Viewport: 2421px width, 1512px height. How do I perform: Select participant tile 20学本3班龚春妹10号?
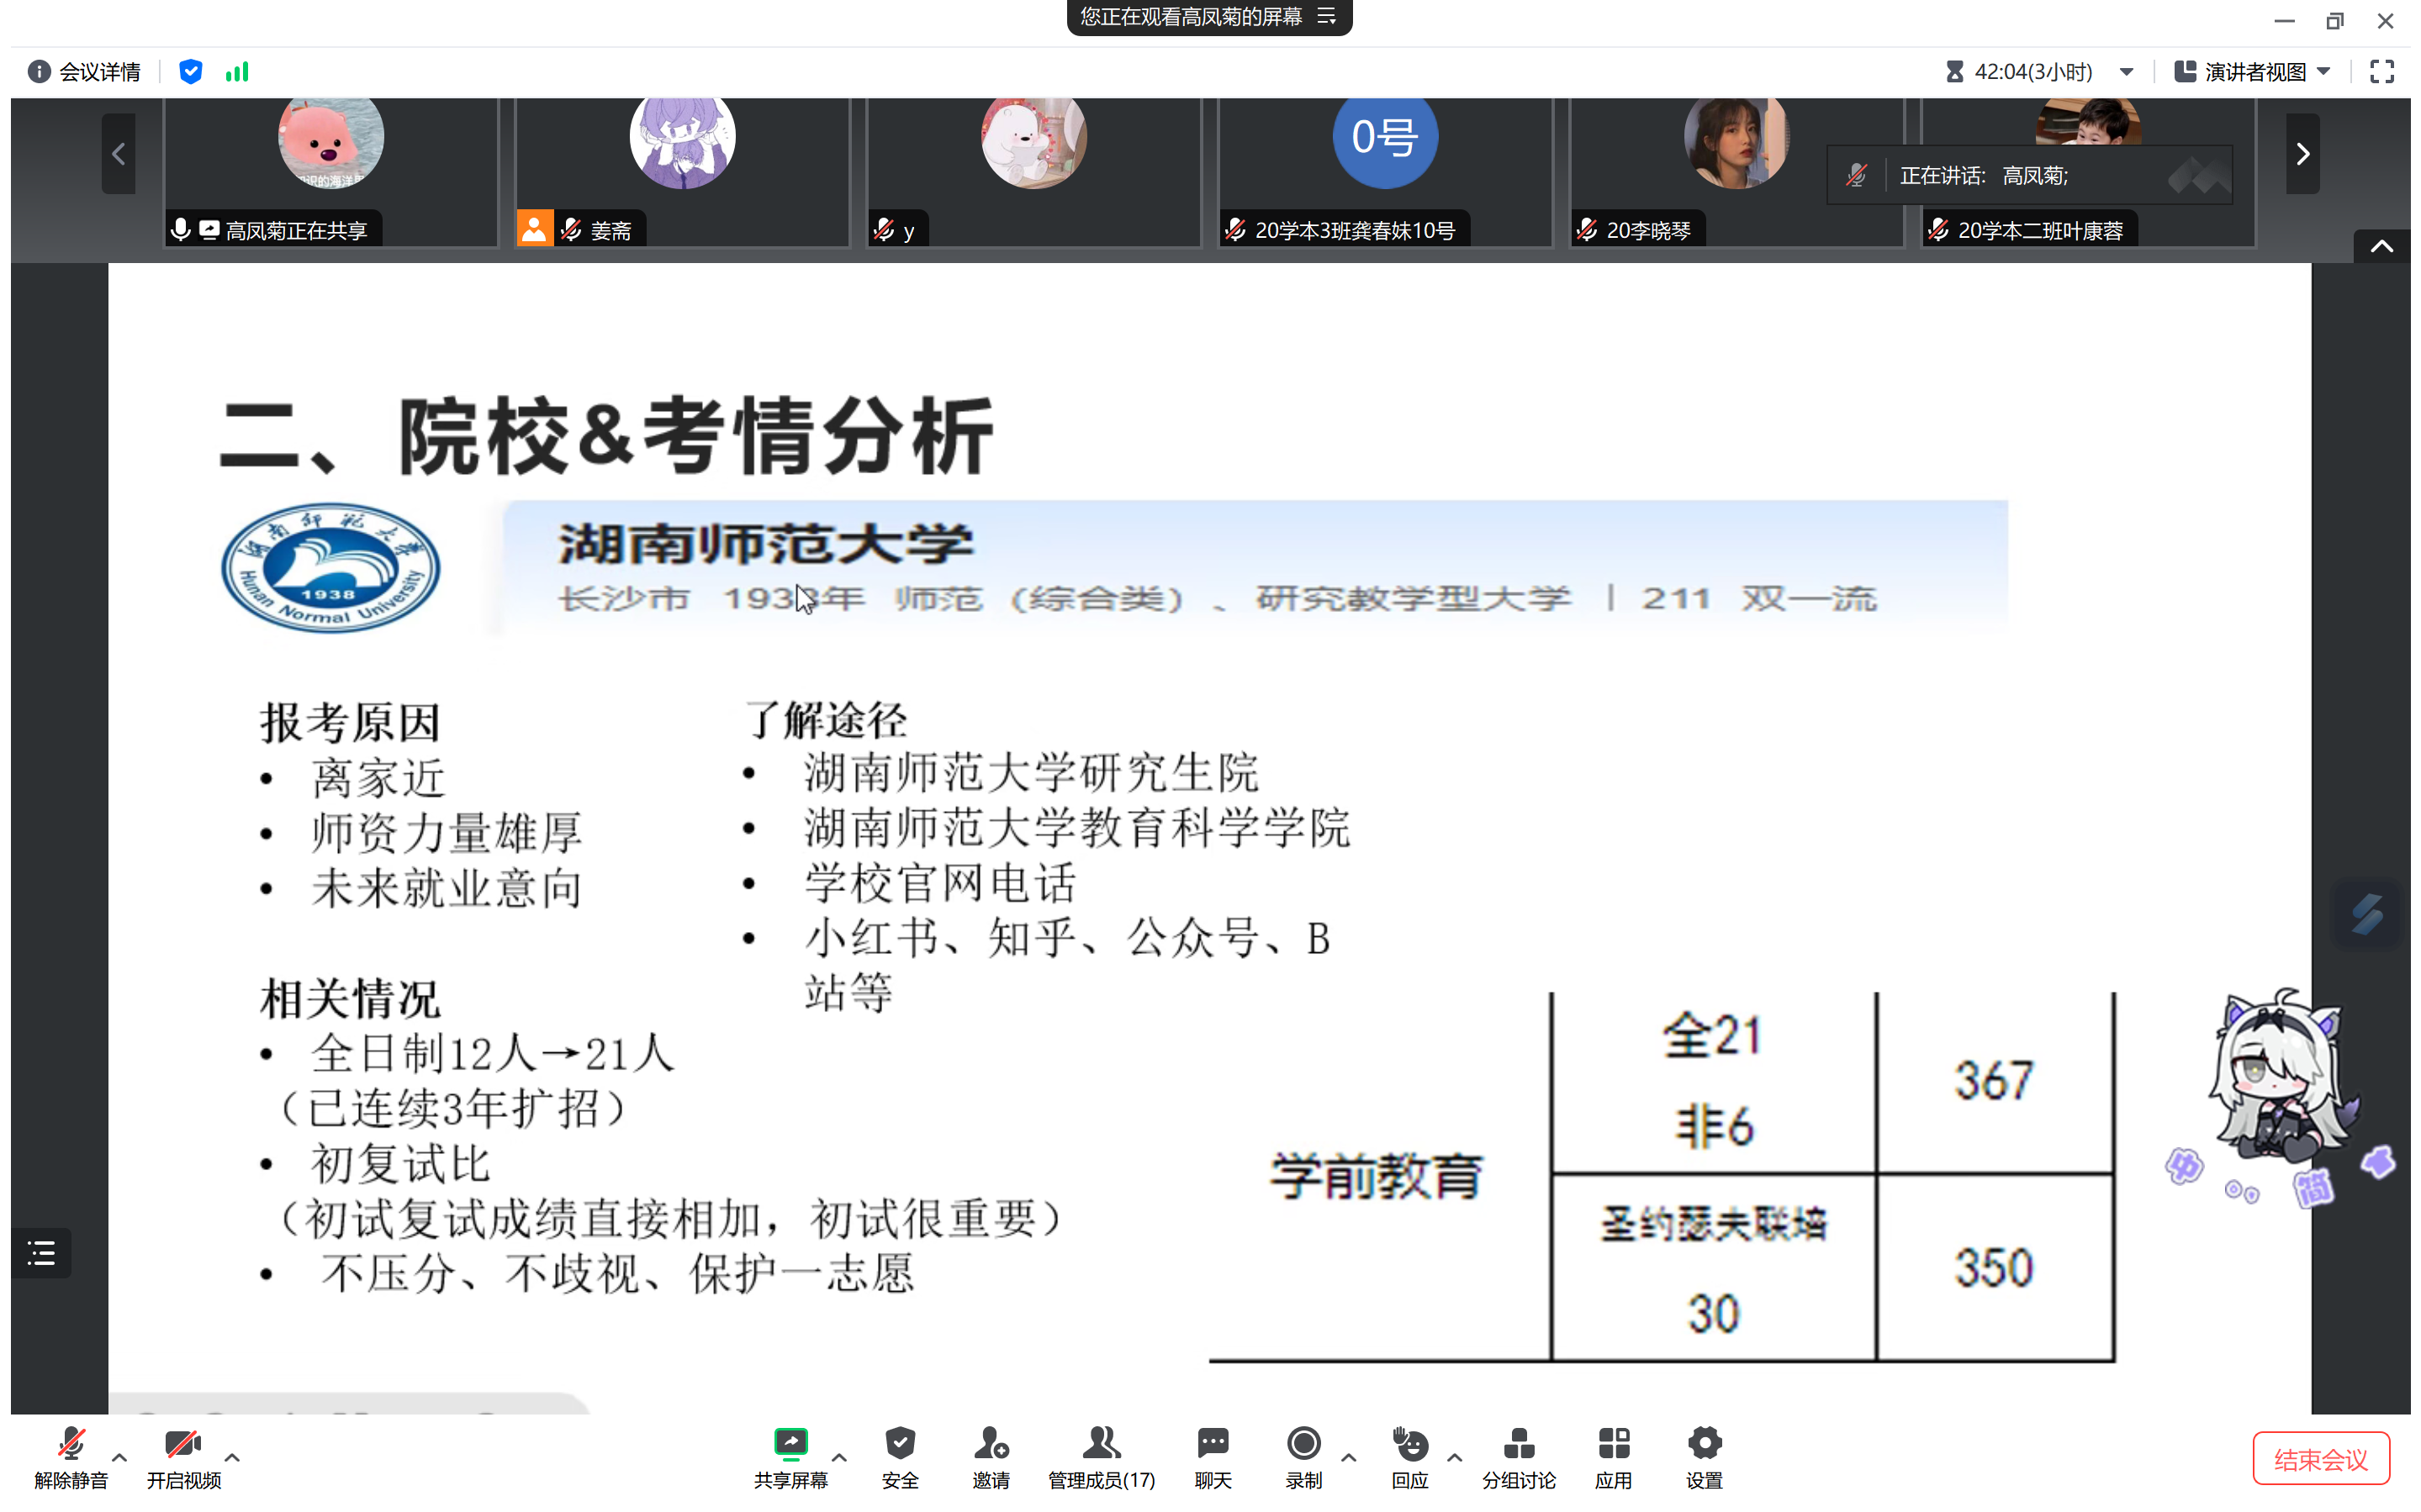pos(1385,172)
